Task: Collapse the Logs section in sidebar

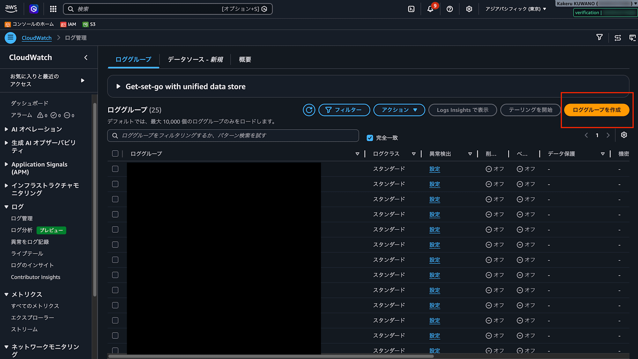Action: click(x=6, y=207)
